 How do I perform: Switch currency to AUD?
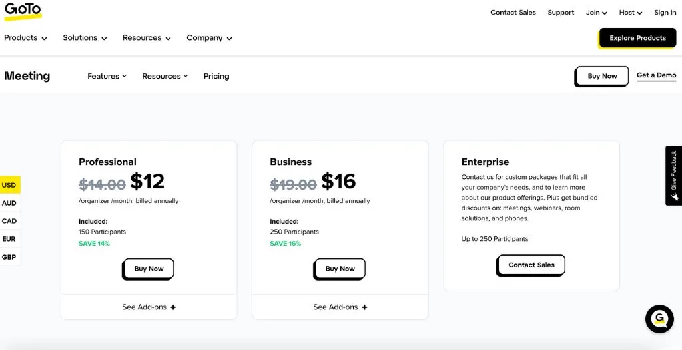coord(9,203)
